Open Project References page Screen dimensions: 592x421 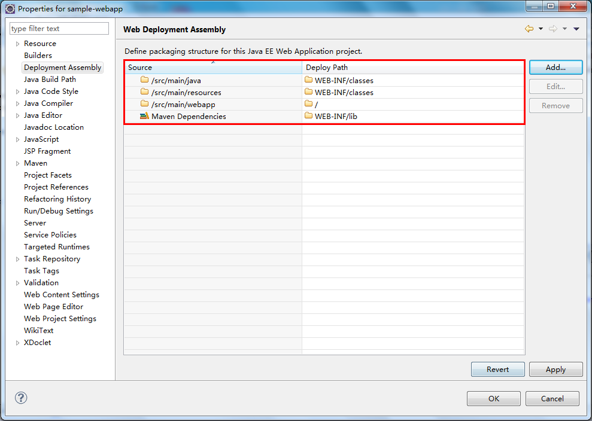pos(56,187)
